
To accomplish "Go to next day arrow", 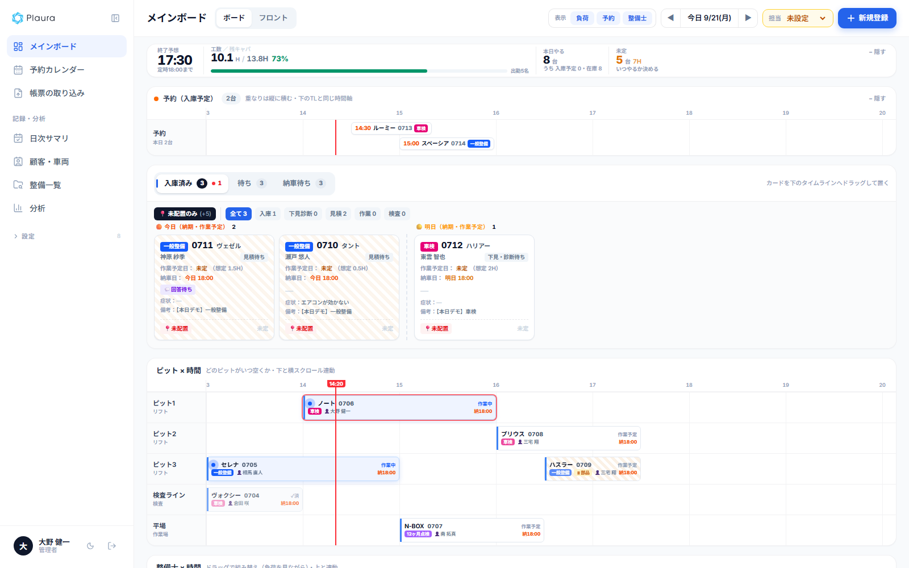I will point(748,18).
